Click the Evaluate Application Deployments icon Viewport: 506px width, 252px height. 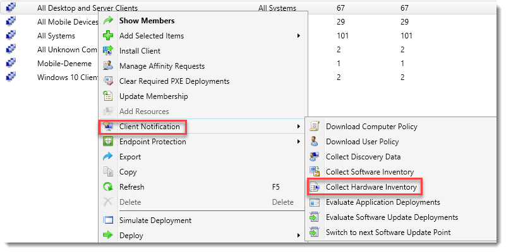coord(314,202)
